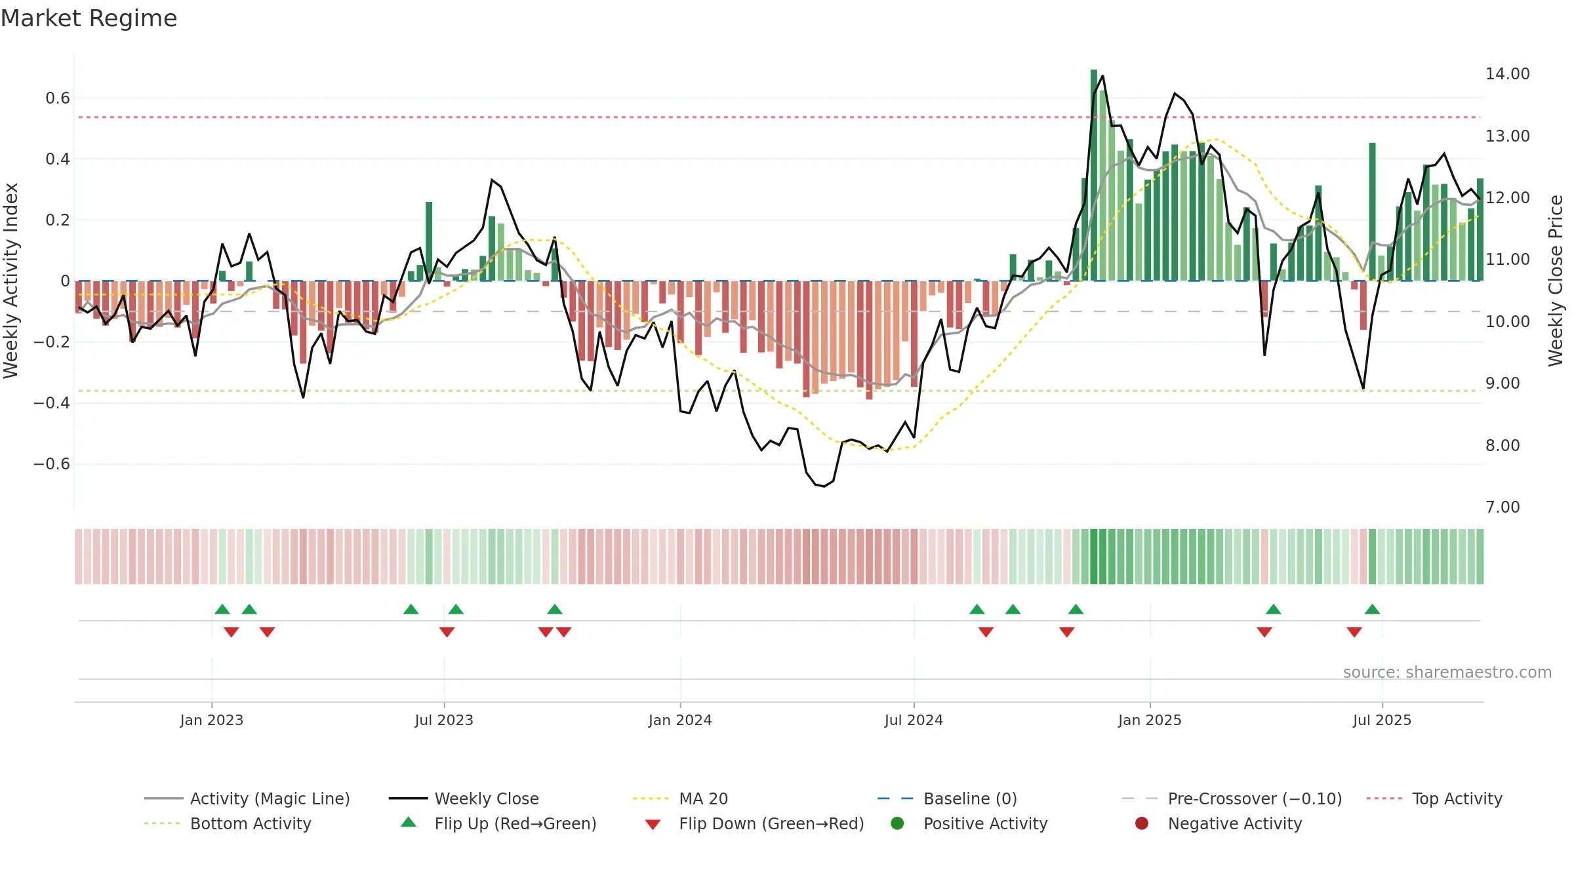The width and height of the screenshot is (1574, 885).
Task: Toggle the Flip Up (Red→Green) legend entry
Action: pos(498,823)
